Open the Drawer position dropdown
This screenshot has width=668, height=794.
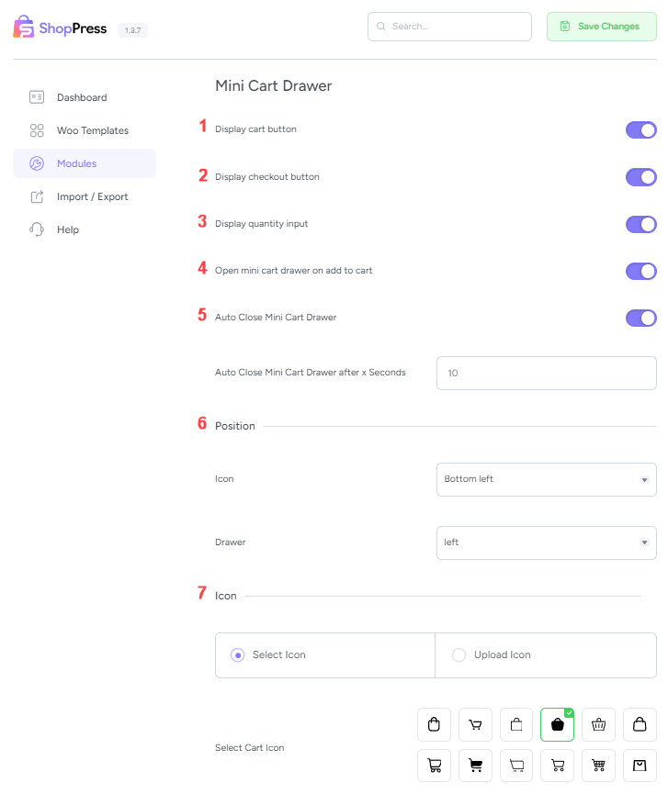pyautogui.click(x=546, y=542)
